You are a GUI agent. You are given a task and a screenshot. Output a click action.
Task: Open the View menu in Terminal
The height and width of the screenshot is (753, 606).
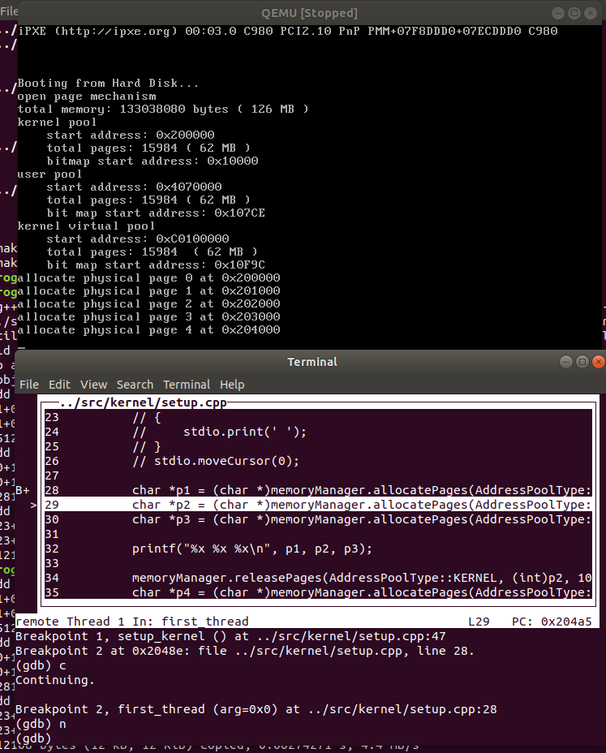point(93,385)
